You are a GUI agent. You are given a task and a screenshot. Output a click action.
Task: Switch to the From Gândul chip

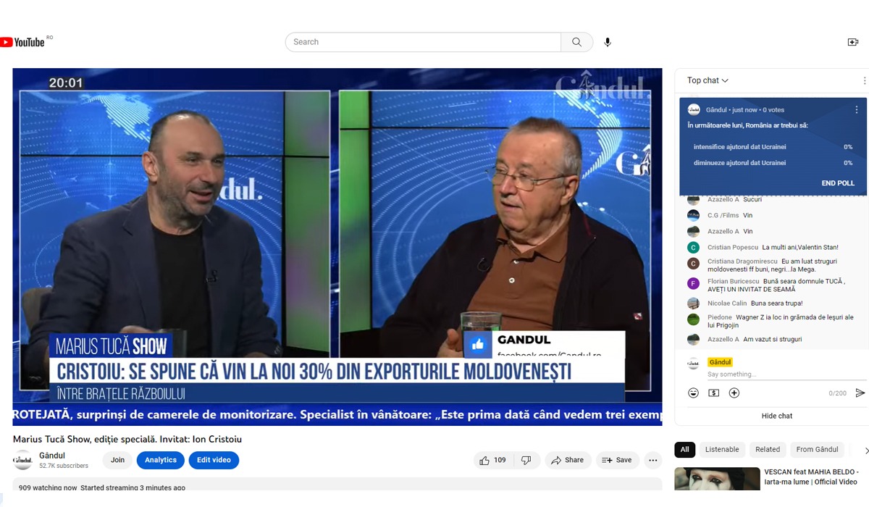pyautogui.click(x=817, y=449)
